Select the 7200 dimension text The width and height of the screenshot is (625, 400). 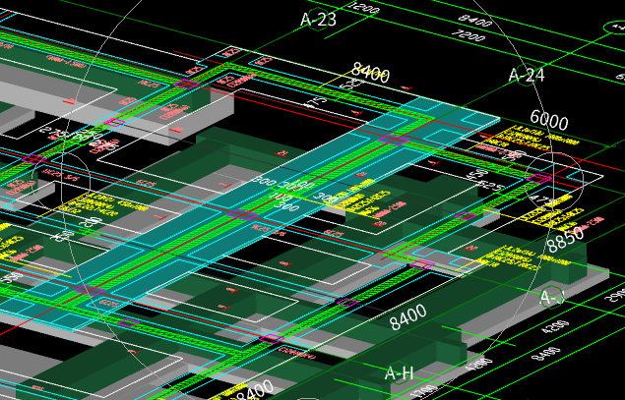[x=469, y=35]
